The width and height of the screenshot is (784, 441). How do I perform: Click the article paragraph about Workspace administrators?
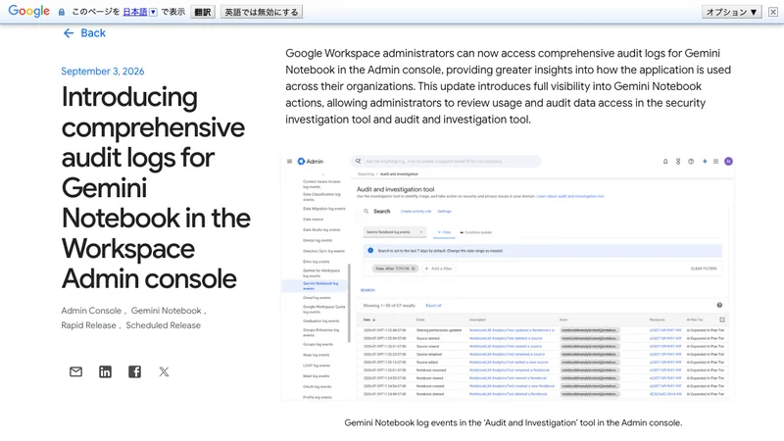click(x=508, y=86)
